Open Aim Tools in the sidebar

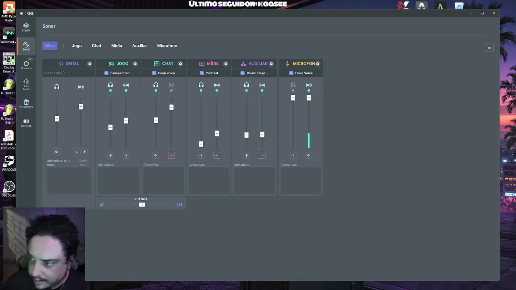(26, 85)
